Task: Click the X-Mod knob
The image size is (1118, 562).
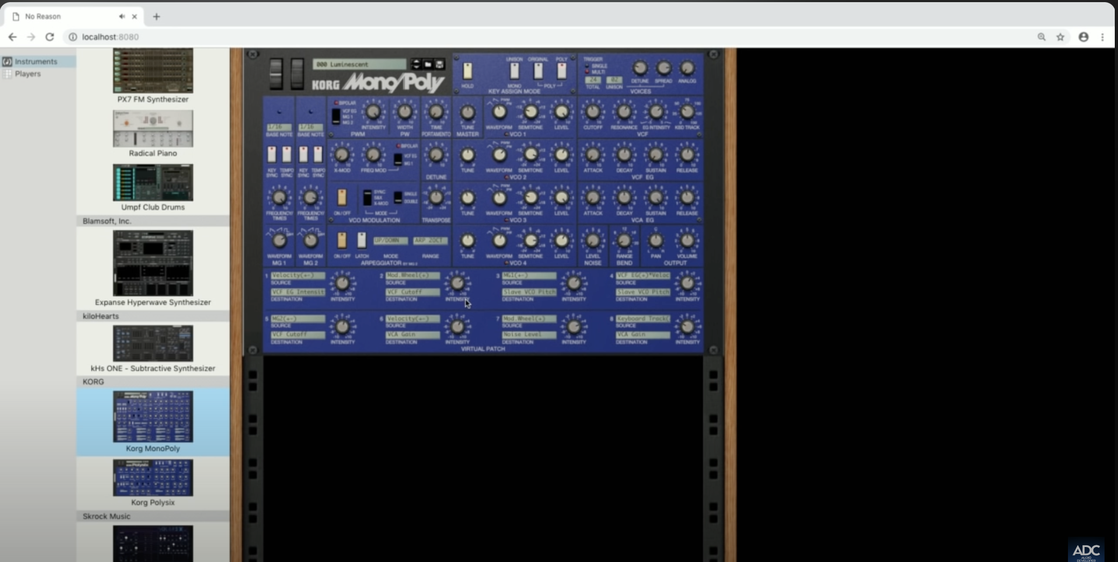Action: (342, 155)
